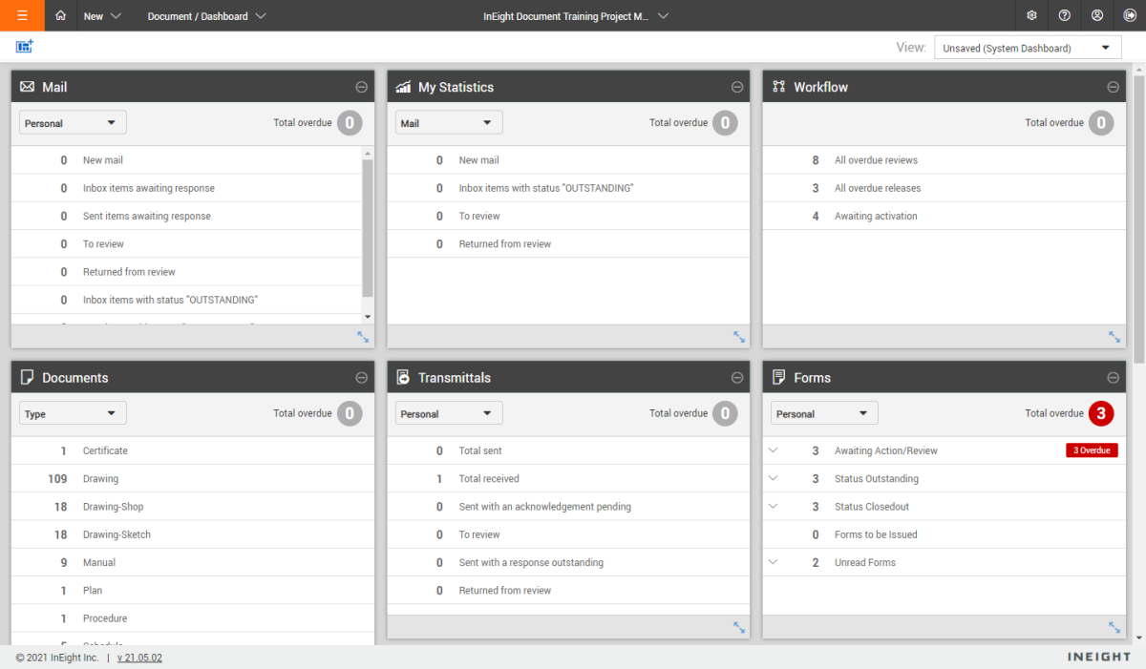This screenshot has height=669, width=1146.
Task: Open All overdue releases in Workflow
Action: pos(944,188)
